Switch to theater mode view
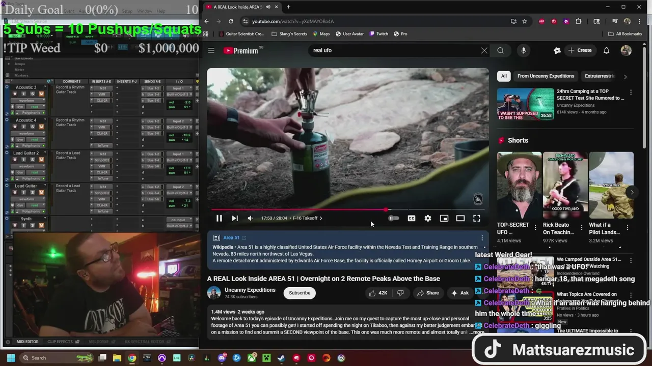 [460, 218]
